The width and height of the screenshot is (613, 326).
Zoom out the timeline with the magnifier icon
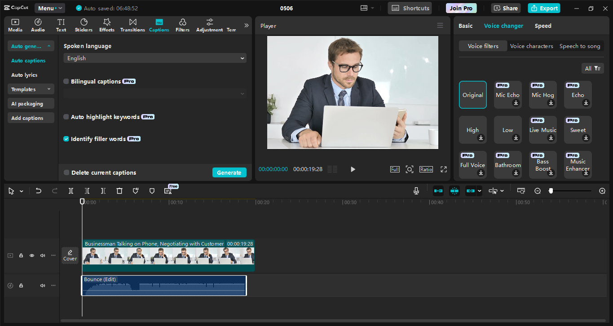537,190
